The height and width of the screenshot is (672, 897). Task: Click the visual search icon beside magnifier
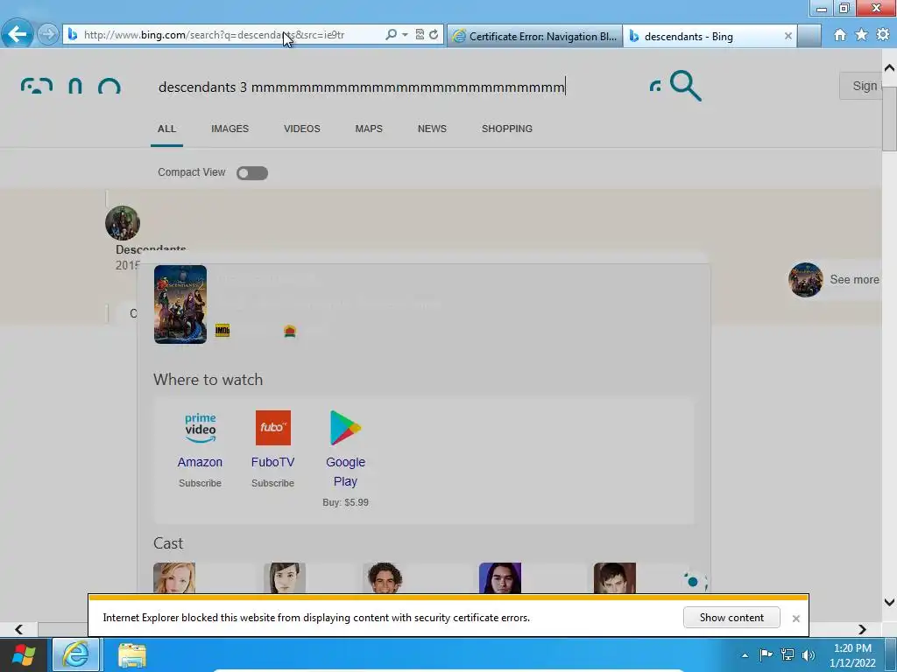point(655,87)
